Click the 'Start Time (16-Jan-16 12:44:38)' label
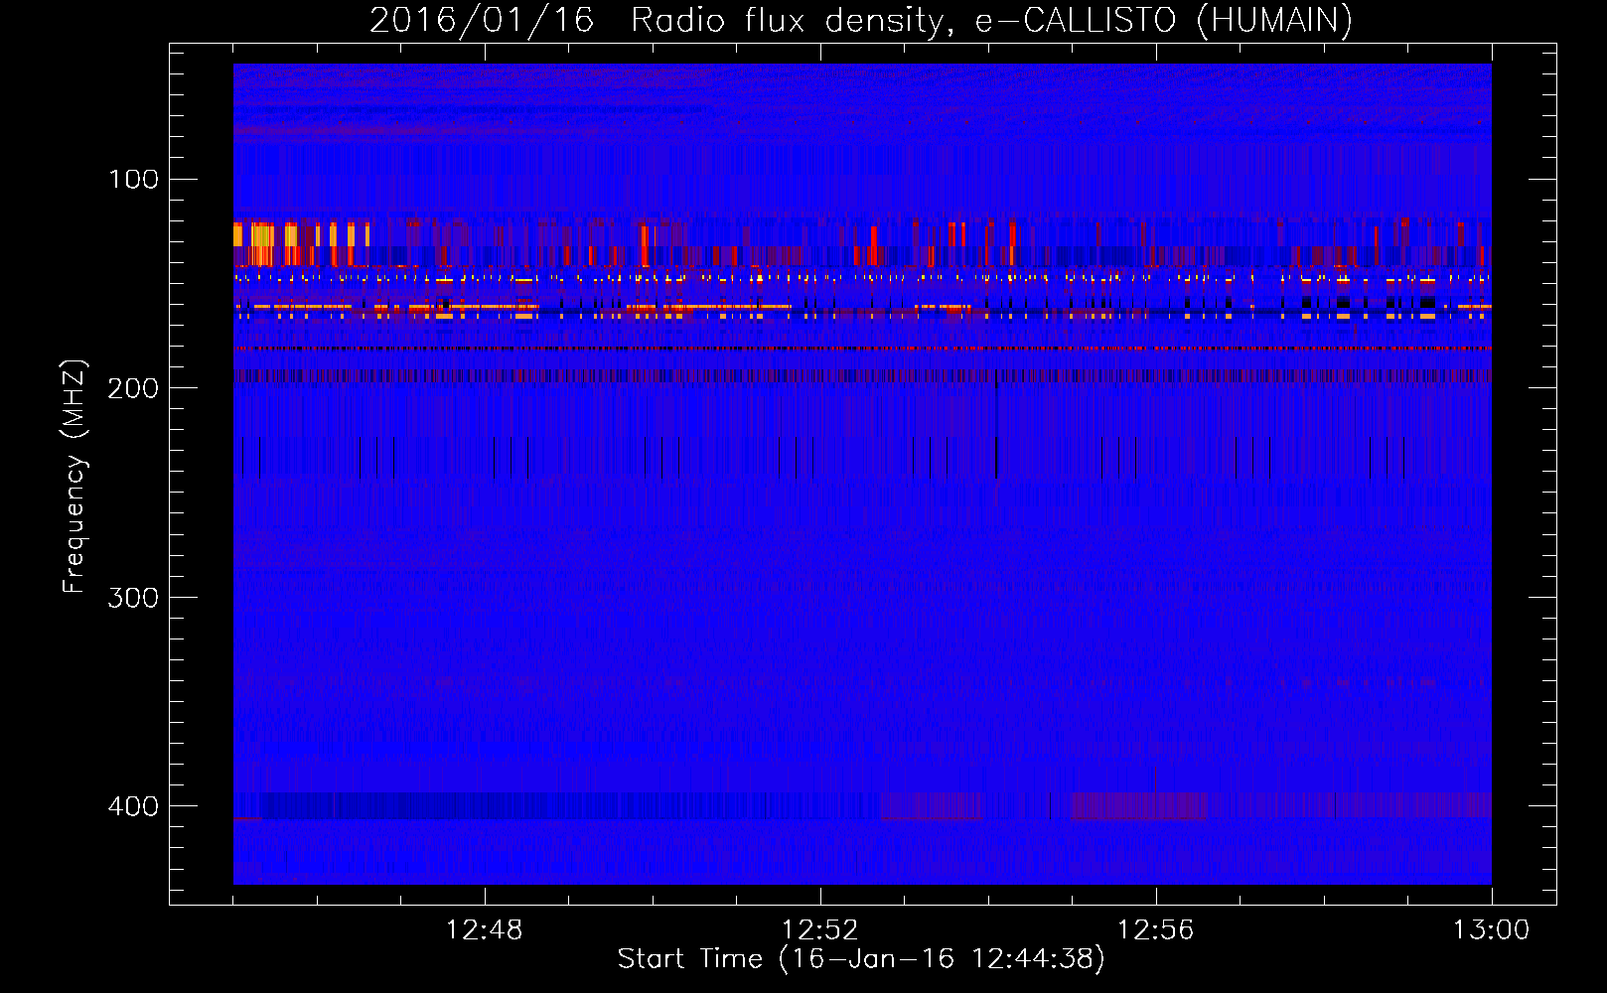Viewport: 1607px width, 993px height. point(861,959)
